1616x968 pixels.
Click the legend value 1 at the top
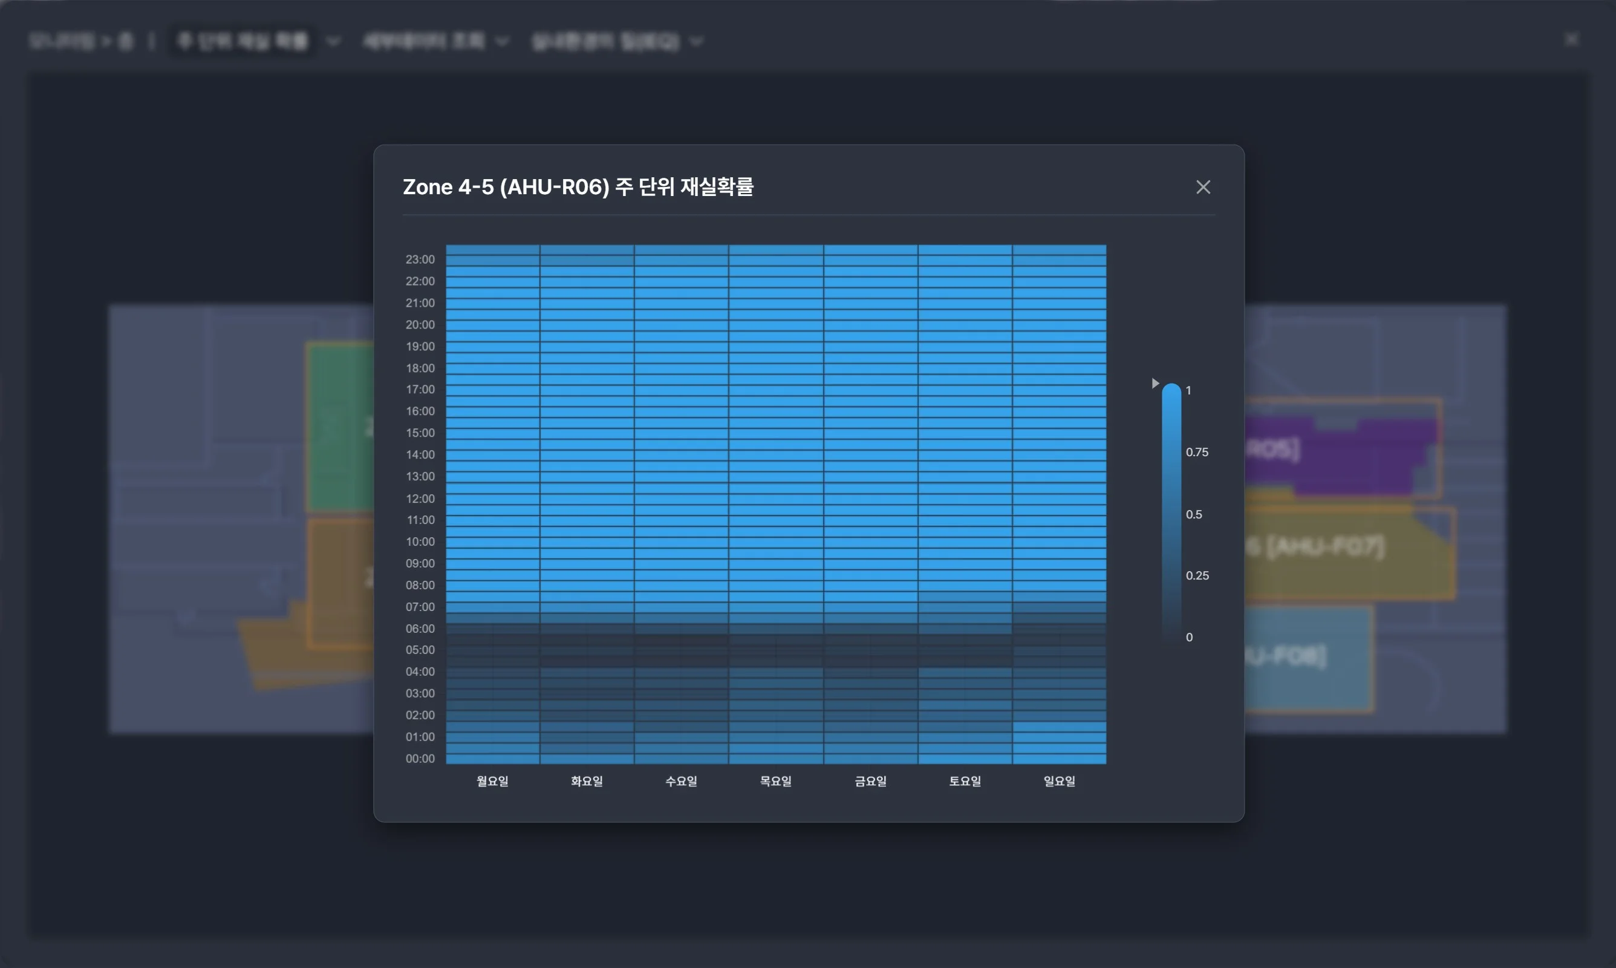[1188, 390]
